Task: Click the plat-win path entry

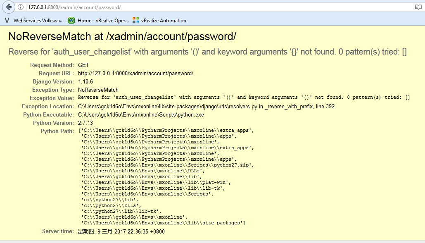Action: (156, 183)
